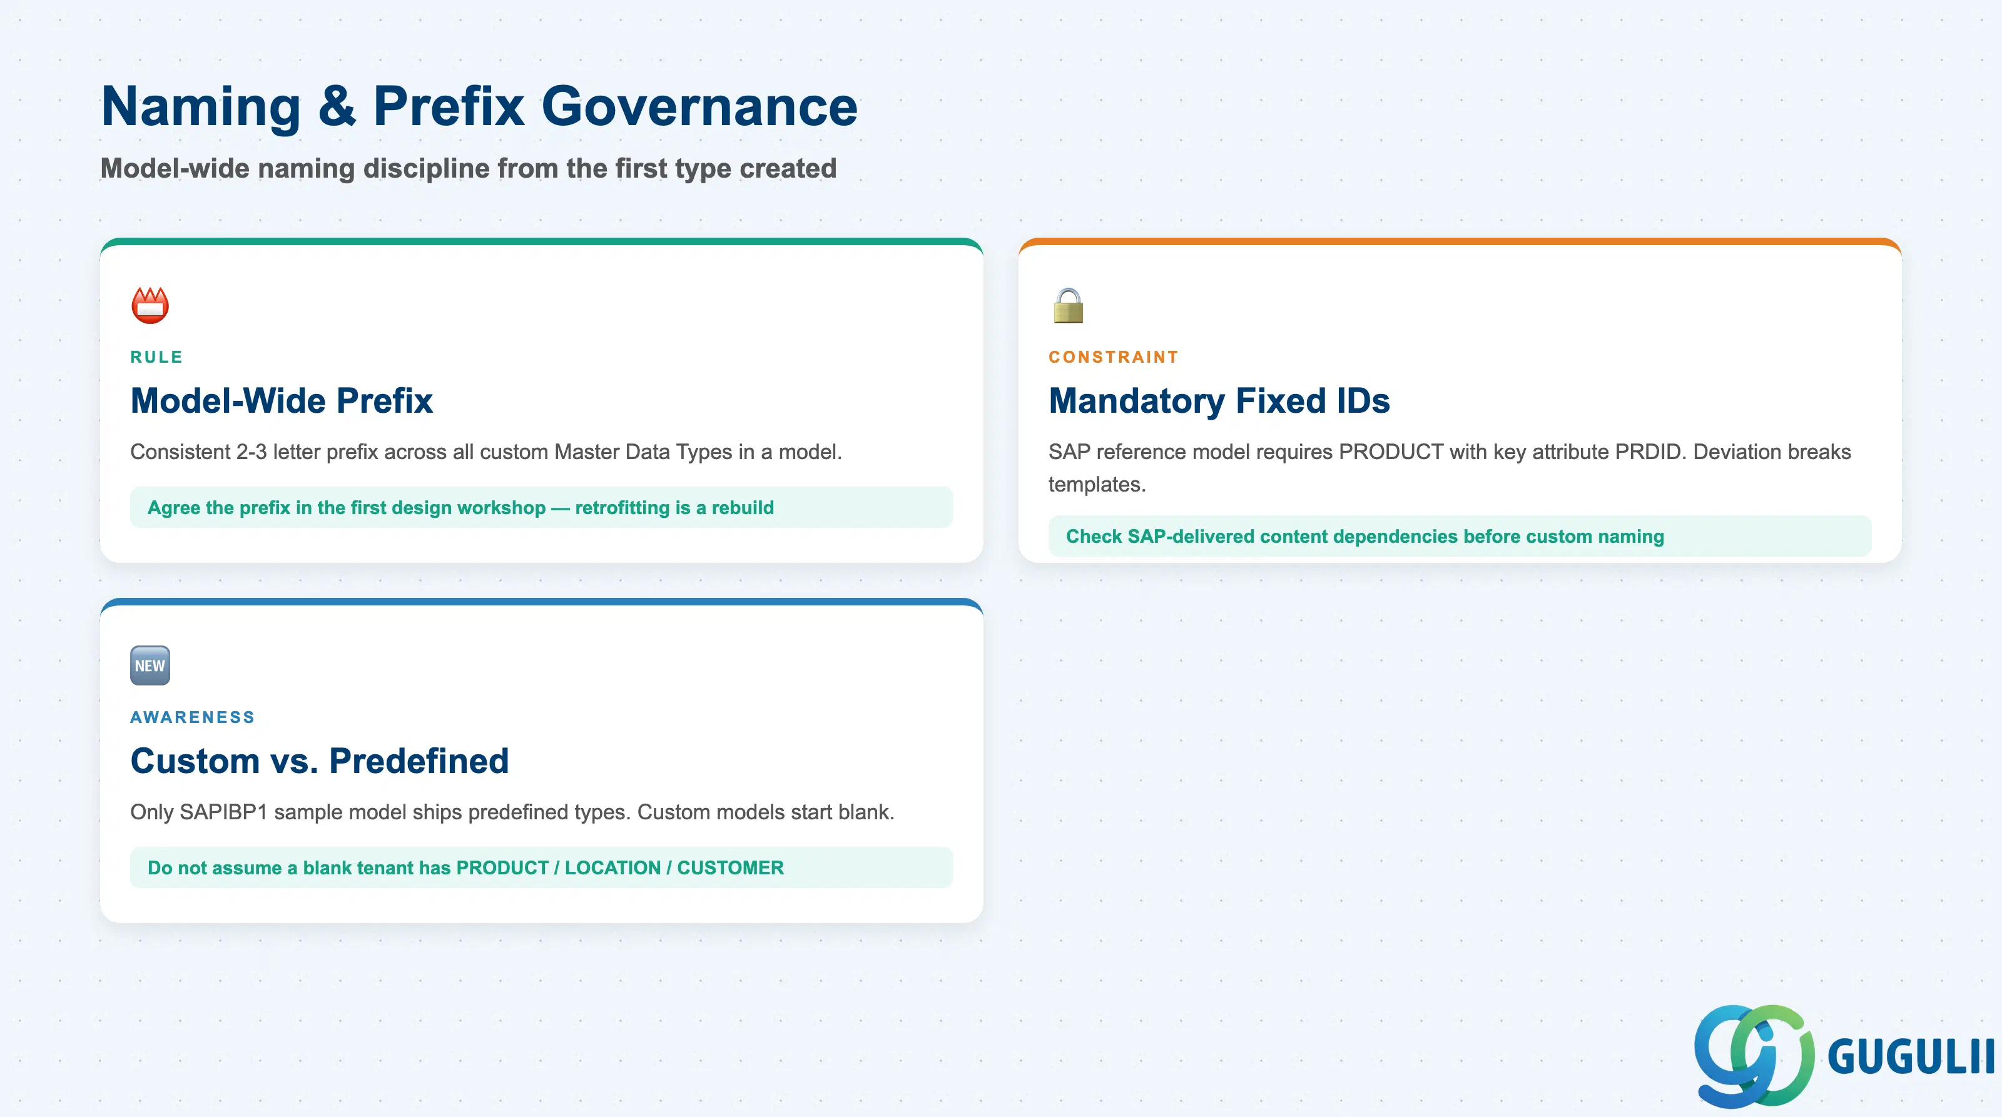Click the Gugulii logo

(x=1844, y=1056)
